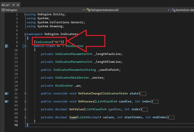This screenshot has height=132, width=194.
Task: Click the "AC" string in Indicator attribute
Action: (x=57, y=42)
